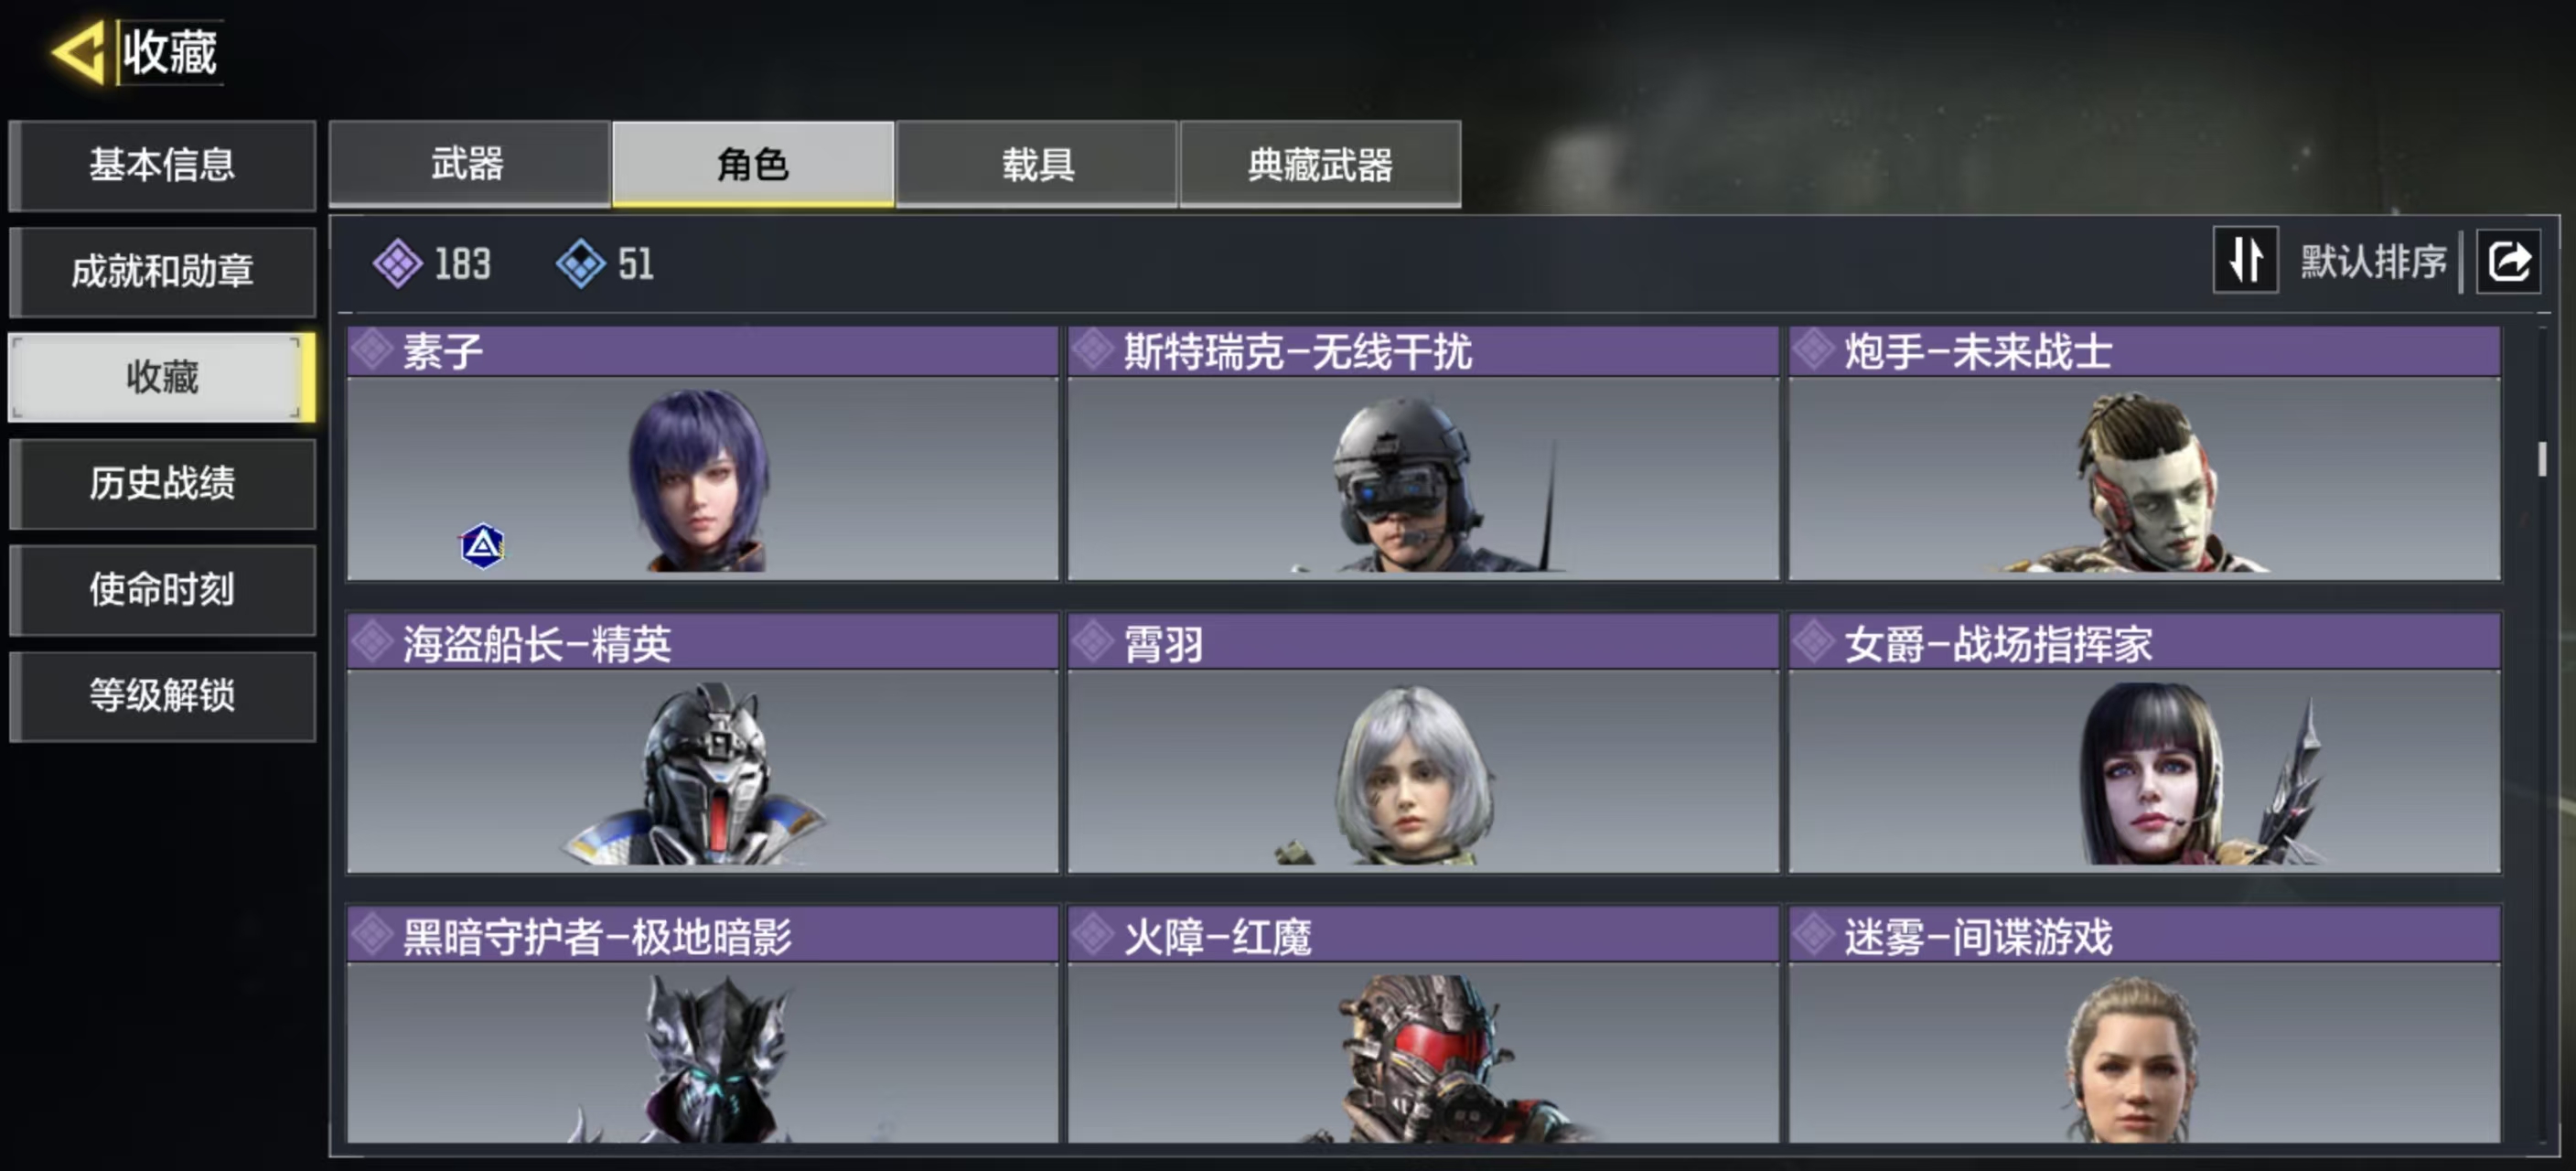Click the diamond icon beside 雷羽 title

tap(1093, 642)
